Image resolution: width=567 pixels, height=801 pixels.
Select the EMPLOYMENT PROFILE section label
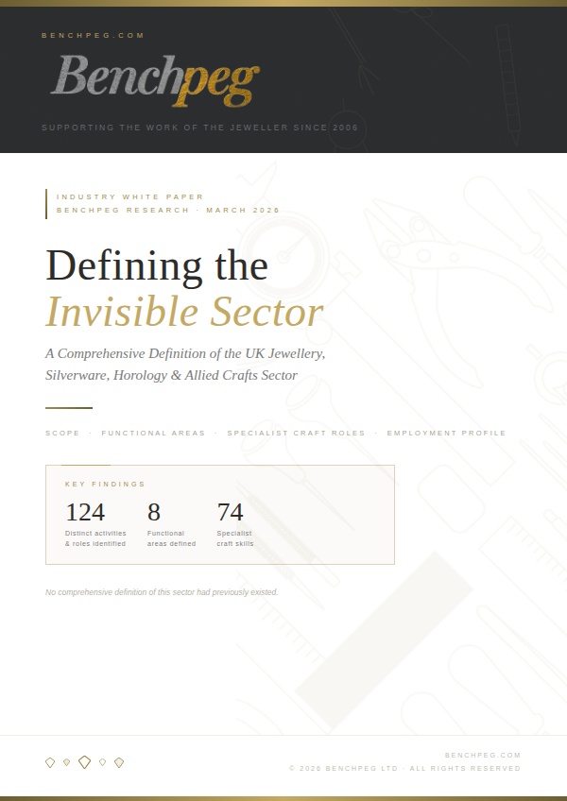(x=446, y=433)
